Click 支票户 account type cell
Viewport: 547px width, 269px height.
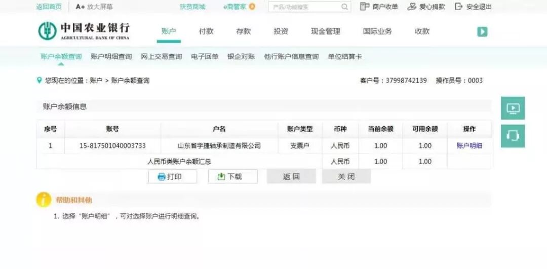coord(300,146)
